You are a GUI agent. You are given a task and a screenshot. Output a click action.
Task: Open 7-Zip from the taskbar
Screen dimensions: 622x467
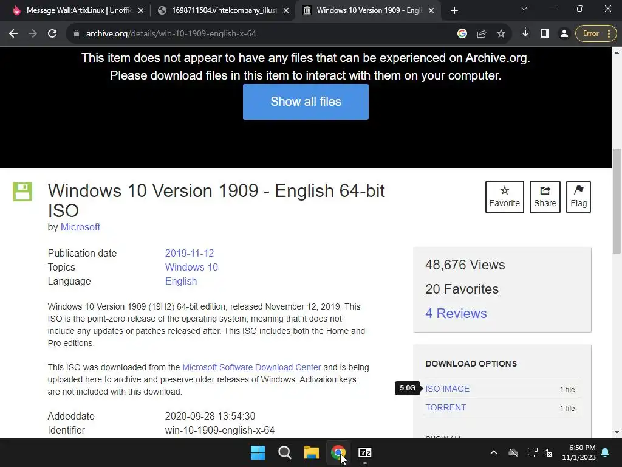pyautogui.click(x=364, y=452)
